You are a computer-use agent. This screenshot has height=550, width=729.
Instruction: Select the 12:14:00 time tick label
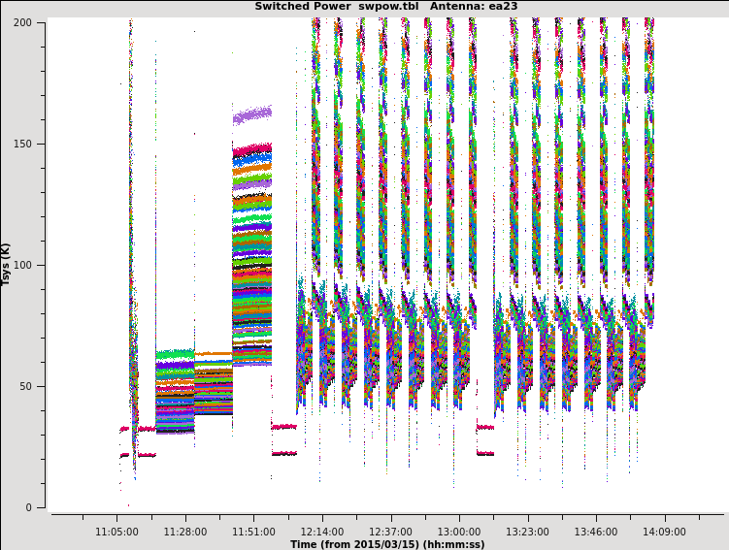[x=321, y=532]
